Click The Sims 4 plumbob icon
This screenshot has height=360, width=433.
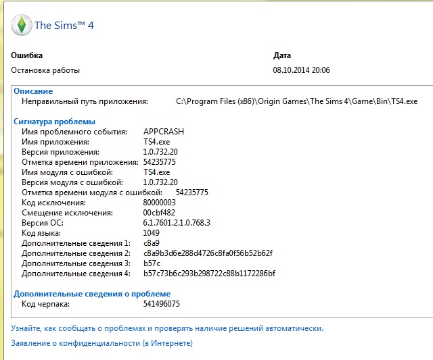(21, 26)
